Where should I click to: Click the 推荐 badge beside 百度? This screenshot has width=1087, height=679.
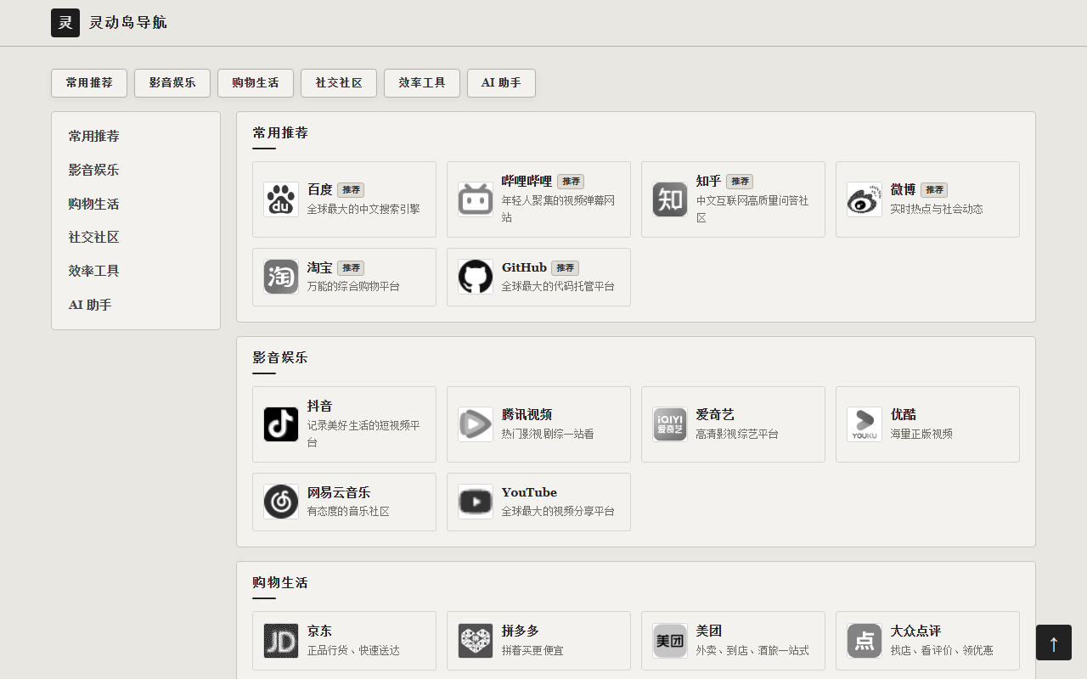[351, 190]
